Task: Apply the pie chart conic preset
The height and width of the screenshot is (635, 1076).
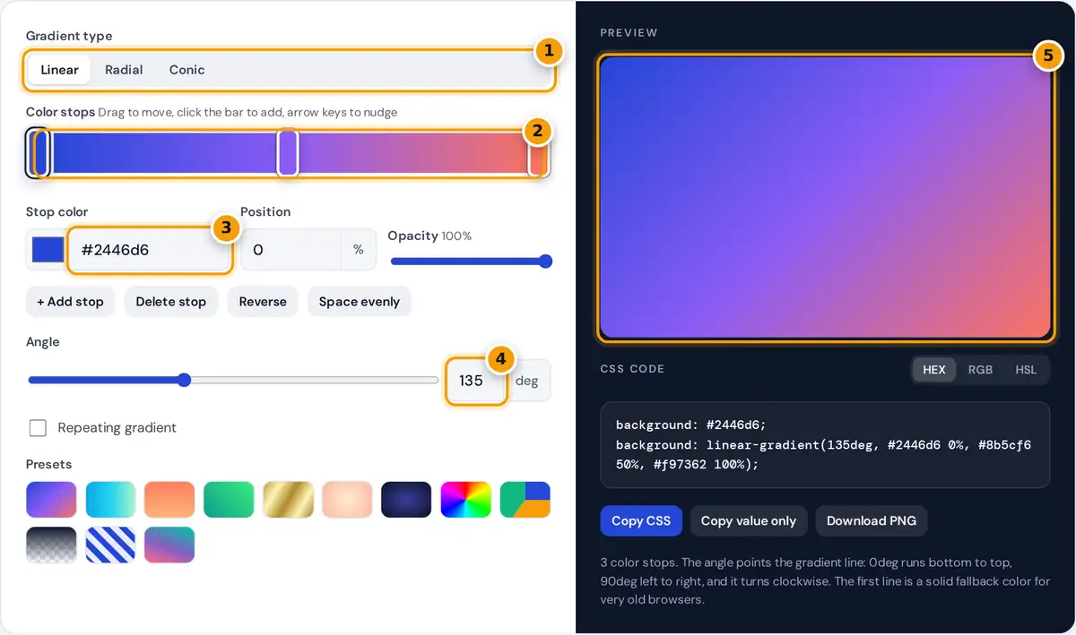Action: pyautogui.click(x=525, y=500)
